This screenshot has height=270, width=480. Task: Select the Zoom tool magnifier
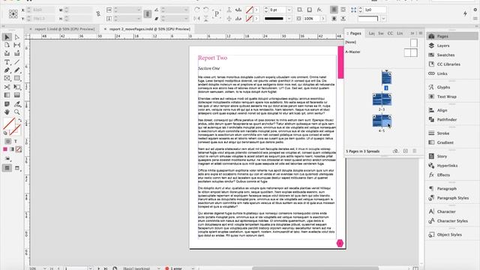17,112
